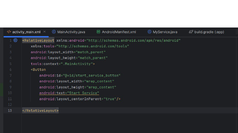Screen dimensions: 238x133
Task: Click the Gradle elephant icon on build.gradle tab
Action: (x=191, y=32)
